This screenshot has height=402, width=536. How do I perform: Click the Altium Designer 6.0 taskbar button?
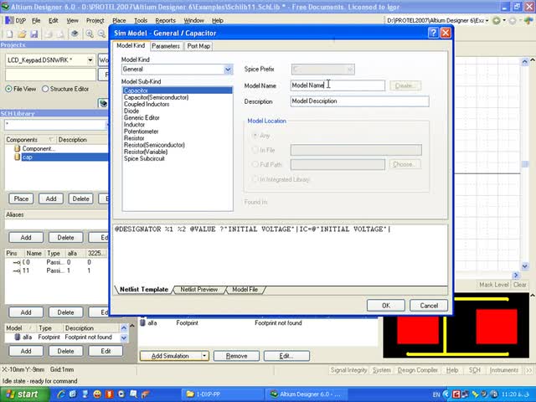click(x=305, y=394)
